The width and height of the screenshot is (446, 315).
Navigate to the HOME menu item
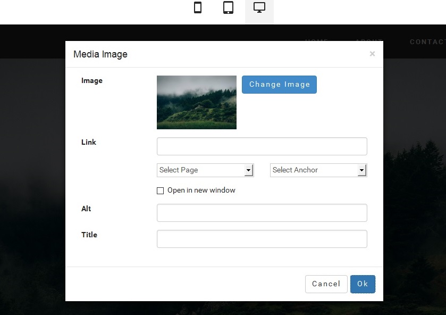tap(317, 41)
